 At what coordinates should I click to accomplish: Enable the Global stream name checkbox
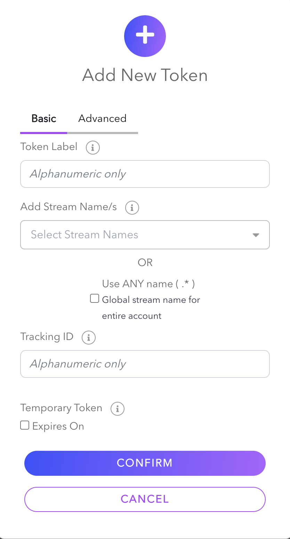coord(95,299)
